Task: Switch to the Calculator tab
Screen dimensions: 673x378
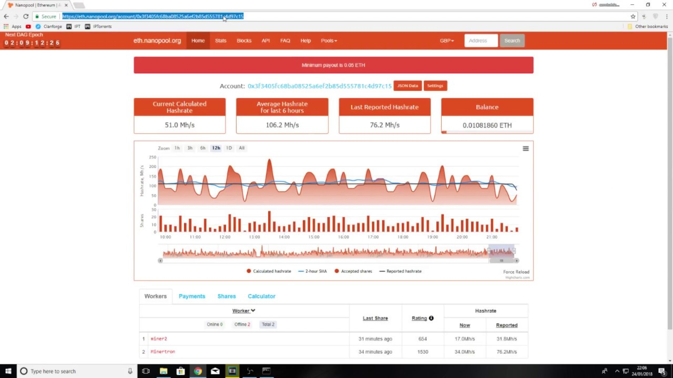Action: pyautogui.click(x=261, y=296)
